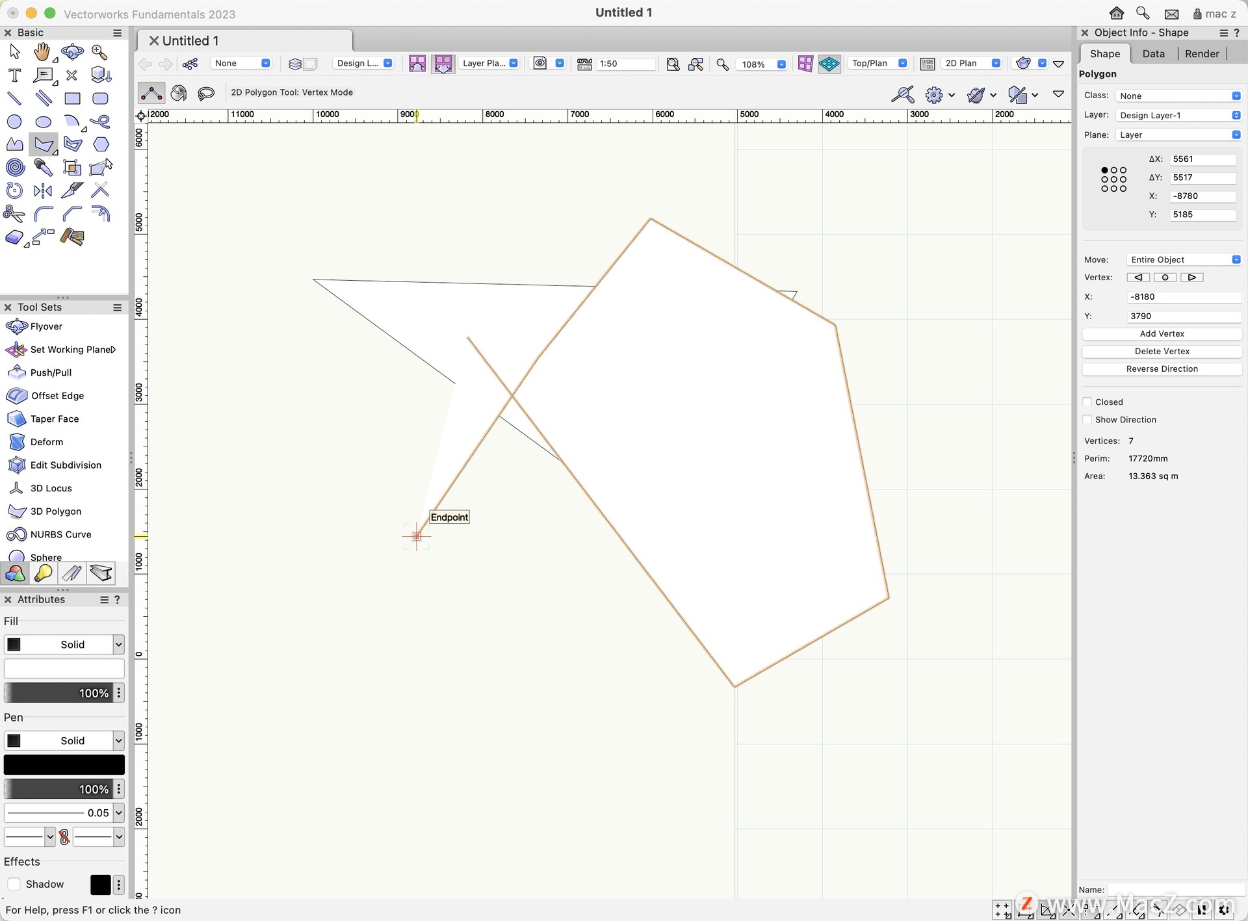Enable the Shadow effect checkbox
1248x921 pixels.
[14, 884]
